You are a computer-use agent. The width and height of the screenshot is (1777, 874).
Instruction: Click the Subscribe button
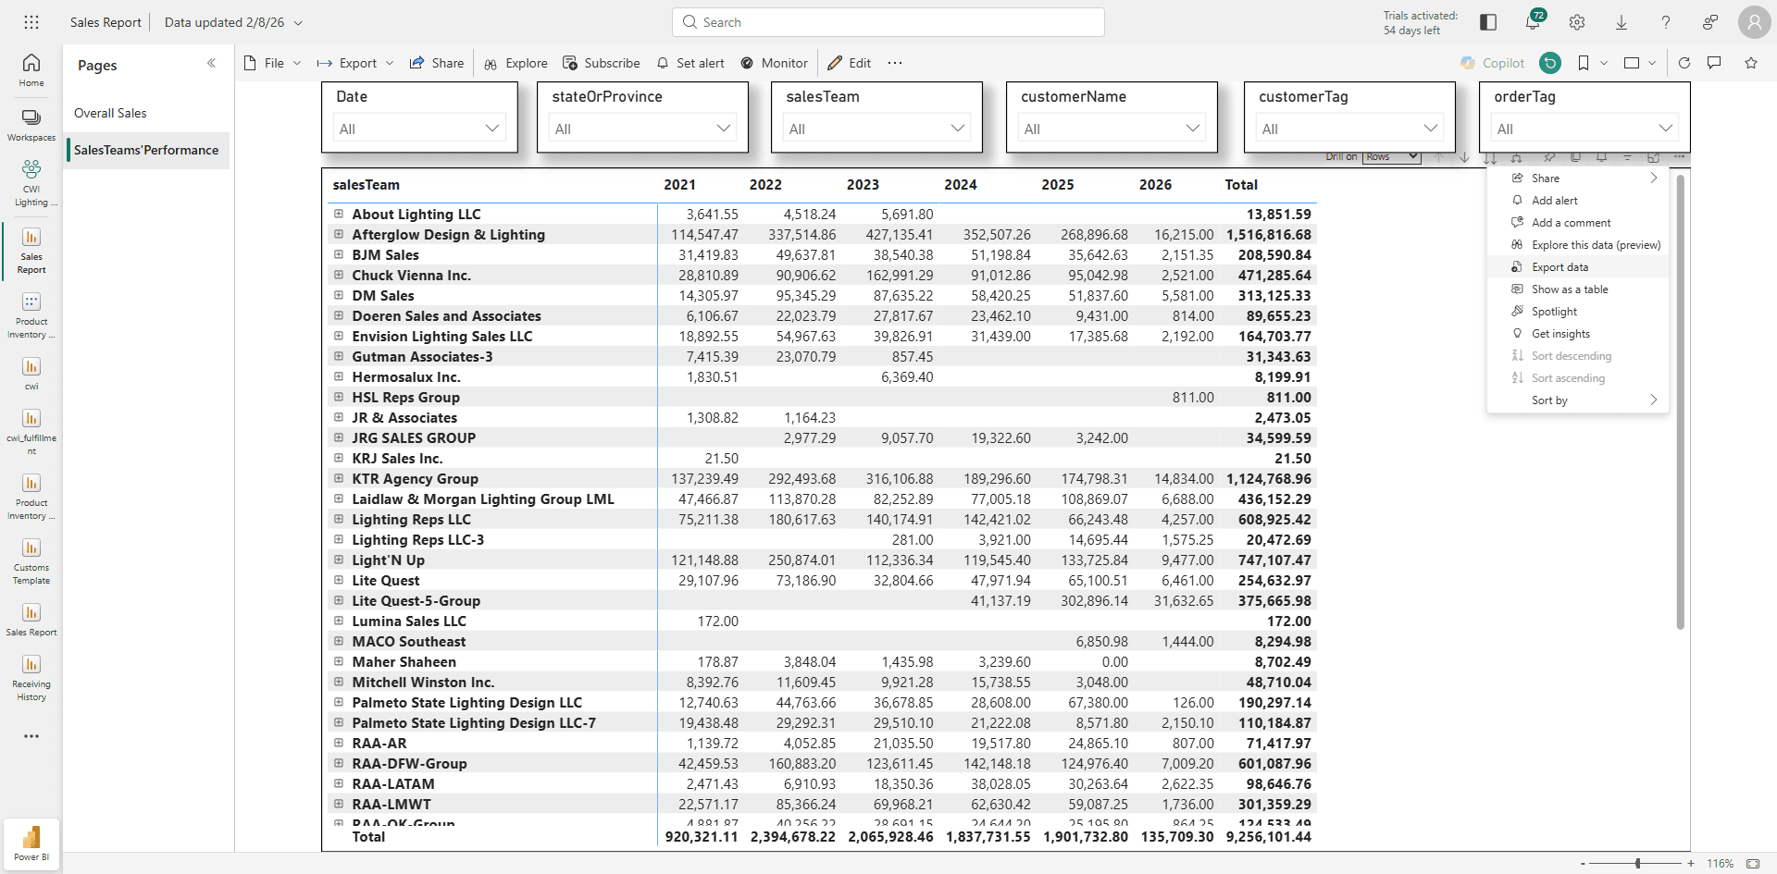tap(602, 63)
